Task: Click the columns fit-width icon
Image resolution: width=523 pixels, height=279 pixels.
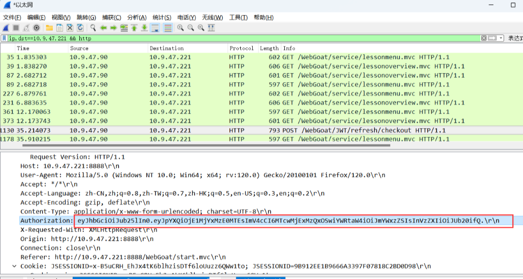Action: tap(212, 28)
